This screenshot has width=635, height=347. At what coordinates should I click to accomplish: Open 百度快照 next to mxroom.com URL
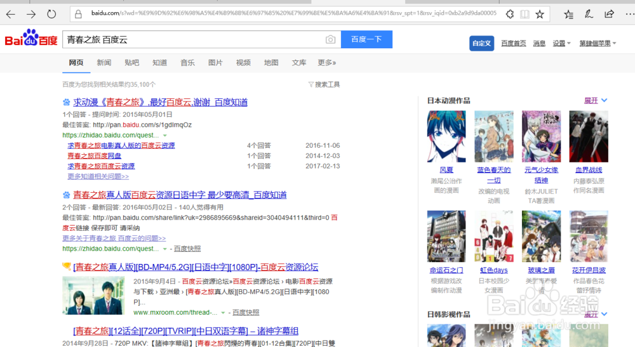(x=245, y=313)
